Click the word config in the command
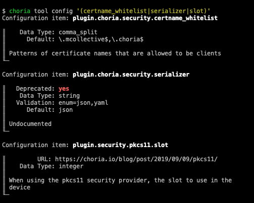This screenshot has height=203, width=254. point(62,11)
